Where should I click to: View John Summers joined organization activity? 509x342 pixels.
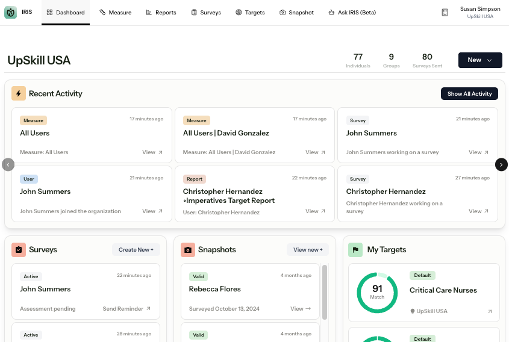(152, 211)
